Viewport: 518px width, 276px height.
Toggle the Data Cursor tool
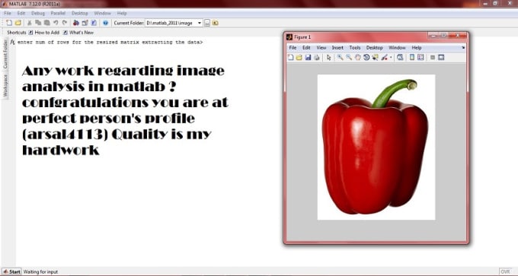click(376, 57)
